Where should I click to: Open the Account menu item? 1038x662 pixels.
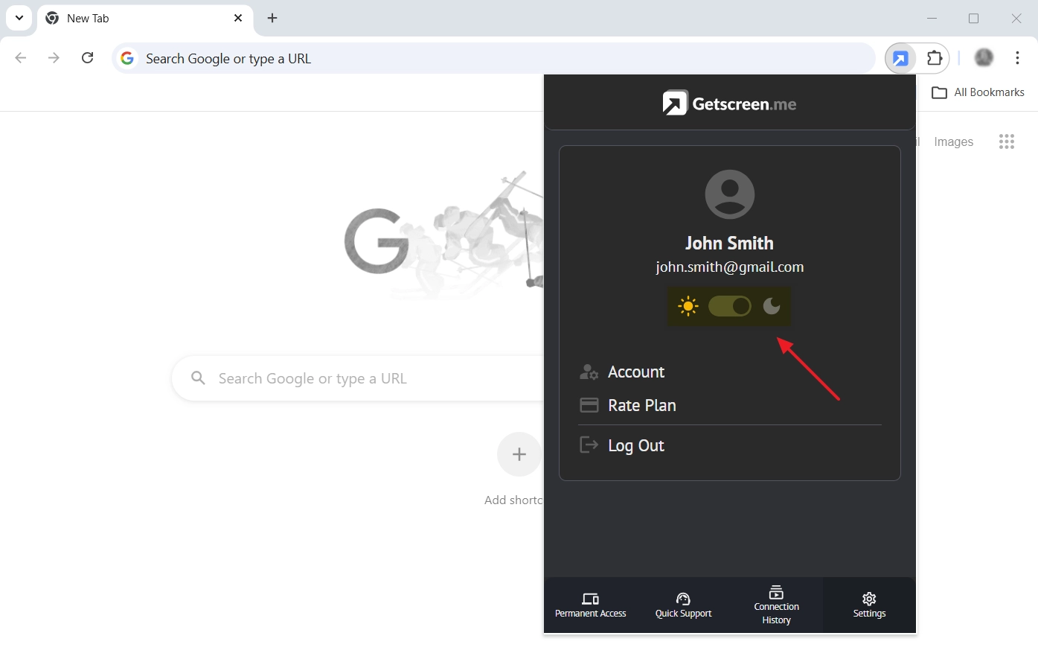pos(635,372)
